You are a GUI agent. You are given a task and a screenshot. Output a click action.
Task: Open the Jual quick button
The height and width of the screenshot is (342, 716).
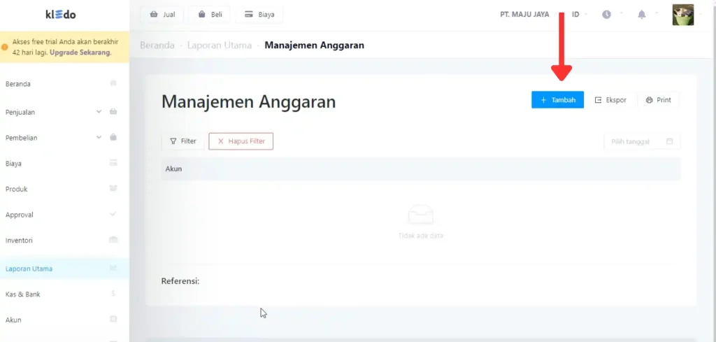162,15
